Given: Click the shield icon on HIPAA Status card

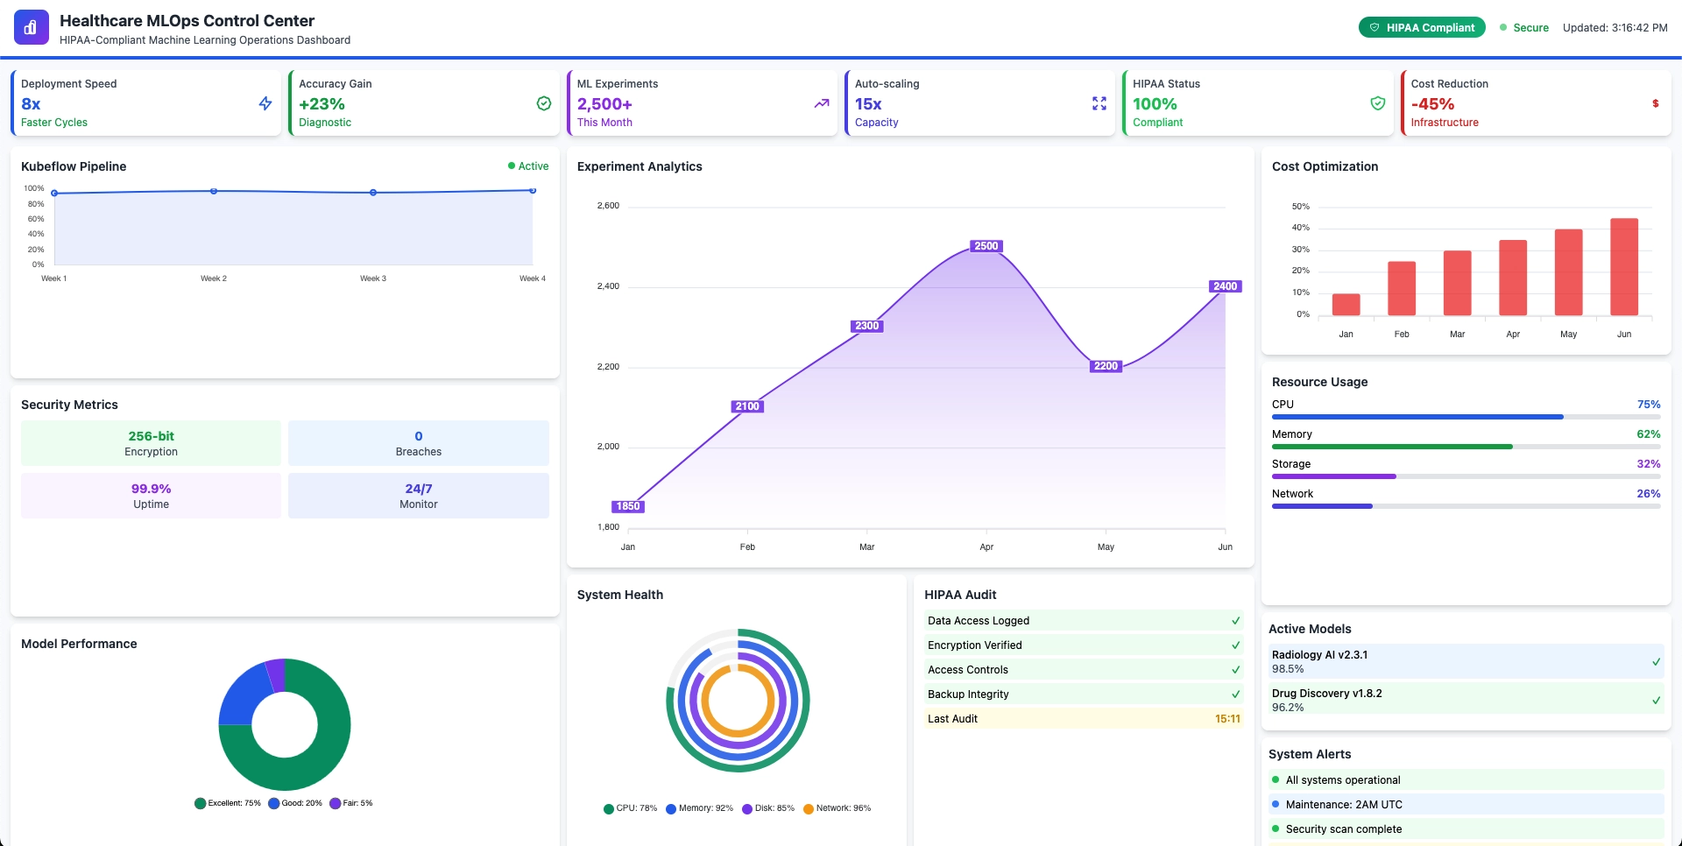Looking at the screenshot, I should point(1377,103).
